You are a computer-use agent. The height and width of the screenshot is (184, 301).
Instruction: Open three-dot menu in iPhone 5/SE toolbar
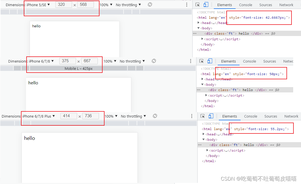pyautogui.click(x=187, y=4)
